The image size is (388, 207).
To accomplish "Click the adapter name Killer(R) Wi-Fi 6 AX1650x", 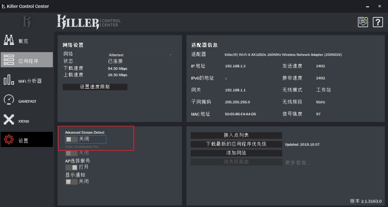I will coord(283,55).
